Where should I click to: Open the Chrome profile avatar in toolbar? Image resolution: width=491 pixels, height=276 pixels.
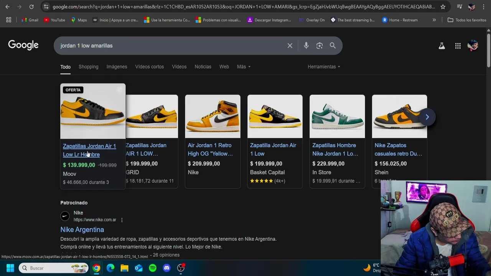[x=471, y=7]
